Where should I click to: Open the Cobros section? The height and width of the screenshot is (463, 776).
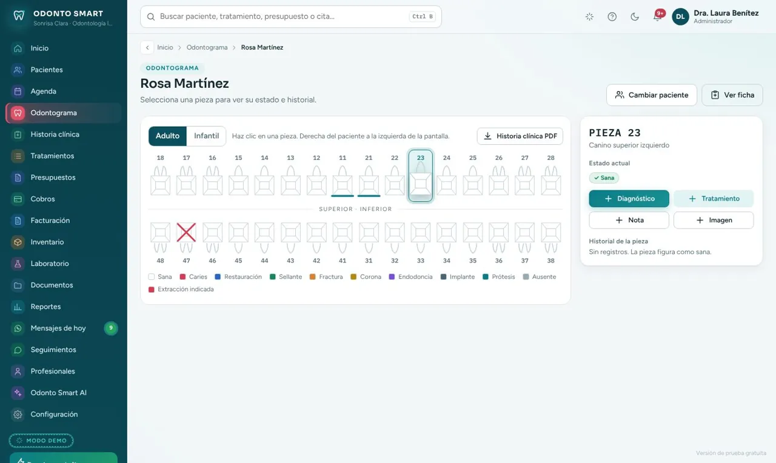[x=64, y=199]
